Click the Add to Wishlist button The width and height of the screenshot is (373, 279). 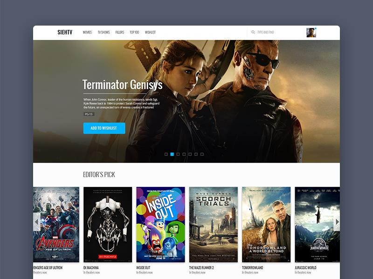click(x=104, y=128)
